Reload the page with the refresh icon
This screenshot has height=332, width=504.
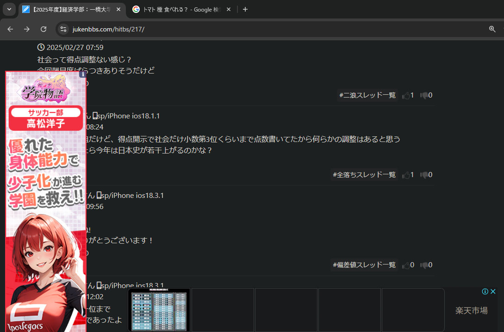click(x=44, y=29)
